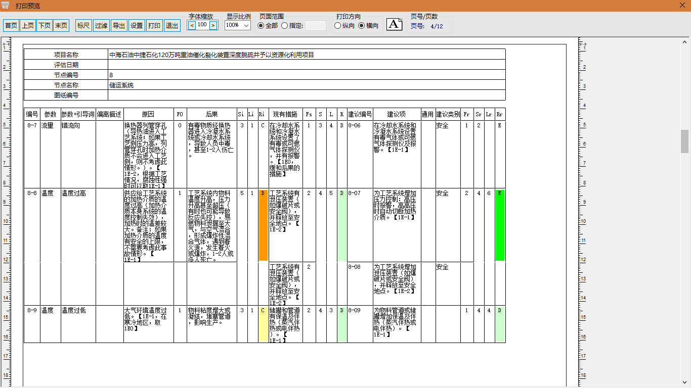Choose 纵向 portrait print orientation

tap(345, 26)
